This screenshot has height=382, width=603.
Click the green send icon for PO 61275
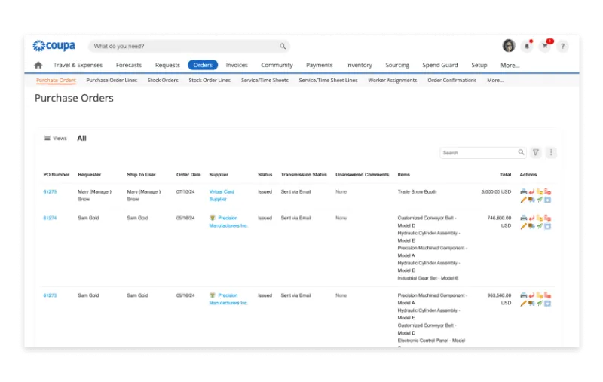[x=540, y=200]
